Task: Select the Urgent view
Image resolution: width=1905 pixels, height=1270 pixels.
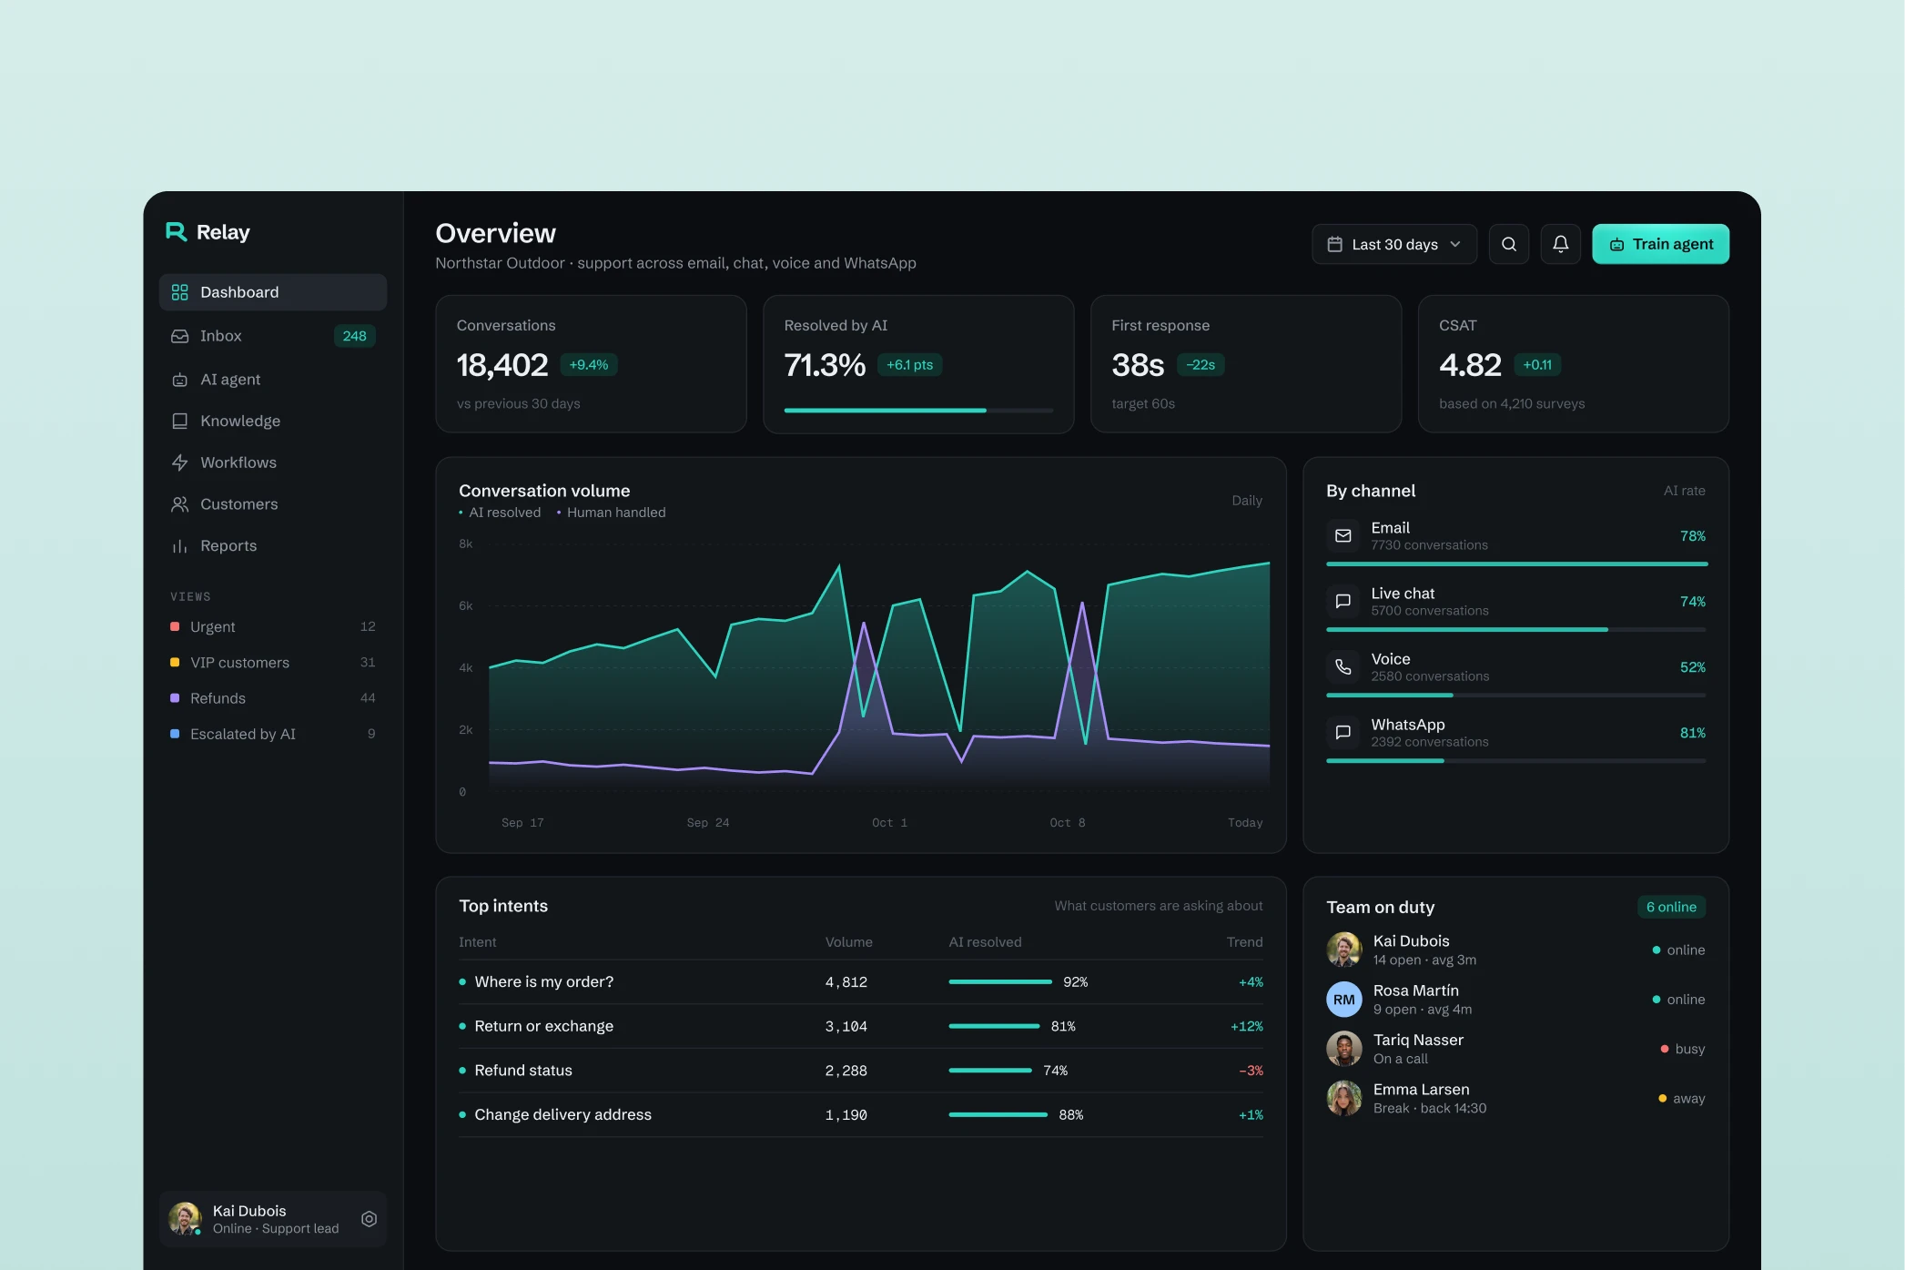Action: pos(273,626)
